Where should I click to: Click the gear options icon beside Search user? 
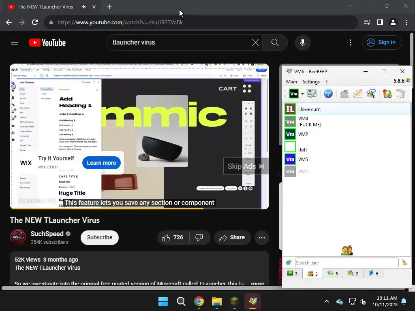point(289,262)
